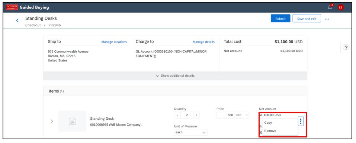356x143 pixels.
Task: Open the more options ellipsis near Save and exit
Action: pyautogui.click(x=327, y=19)
